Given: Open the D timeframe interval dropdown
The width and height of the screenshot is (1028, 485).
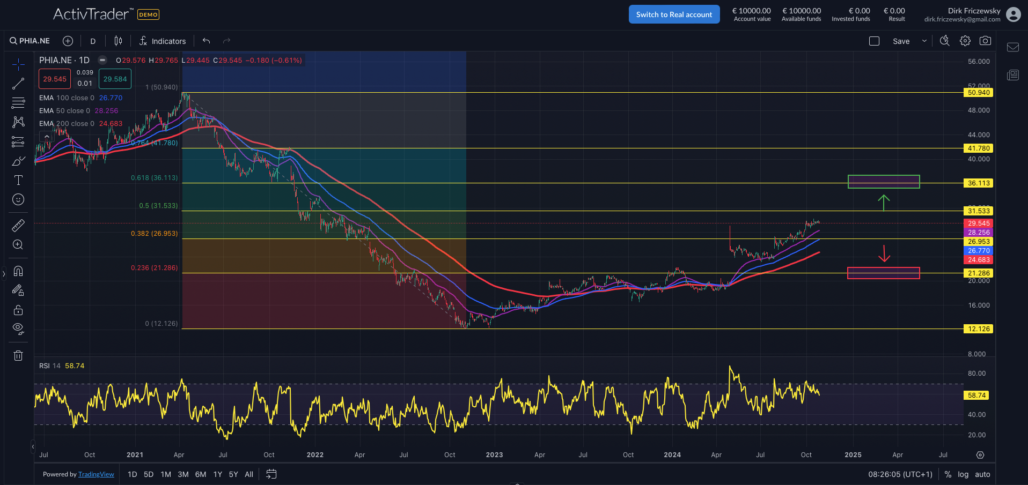Looking at the screenshot, I should click(93, 41).
